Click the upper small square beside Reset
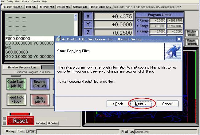The width and height of the screenshot is (200, 135). pos(5,118)
